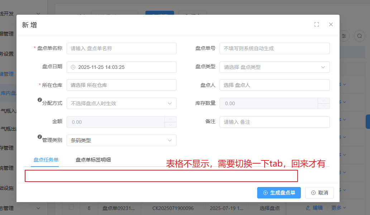The height and width of the screenshot is (215, 370).
Task: Open the 管理类别 dropdown showing 条码类型
Action: (121, 140)
